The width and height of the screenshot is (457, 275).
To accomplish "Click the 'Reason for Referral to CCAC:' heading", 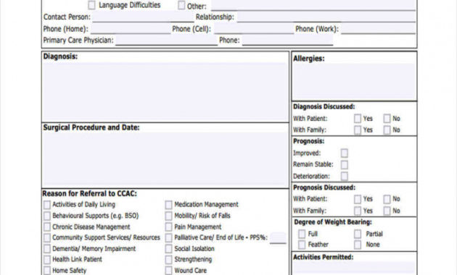I will 89,194.
